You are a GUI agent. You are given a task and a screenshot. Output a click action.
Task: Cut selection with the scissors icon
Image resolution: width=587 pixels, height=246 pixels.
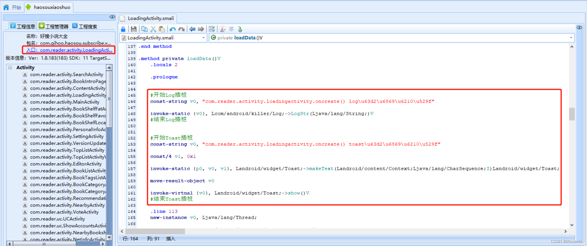153,29
